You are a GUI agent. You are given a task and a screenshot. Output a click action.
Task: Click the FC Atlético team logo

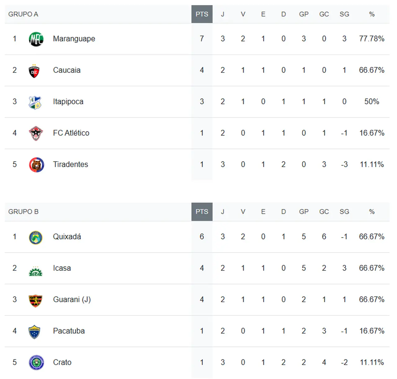[36, 133]
